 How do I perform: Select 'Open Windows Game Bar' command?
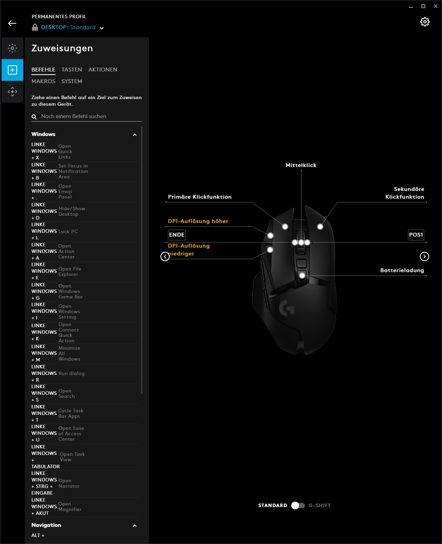pyautogui.click(x=85, y=291)
